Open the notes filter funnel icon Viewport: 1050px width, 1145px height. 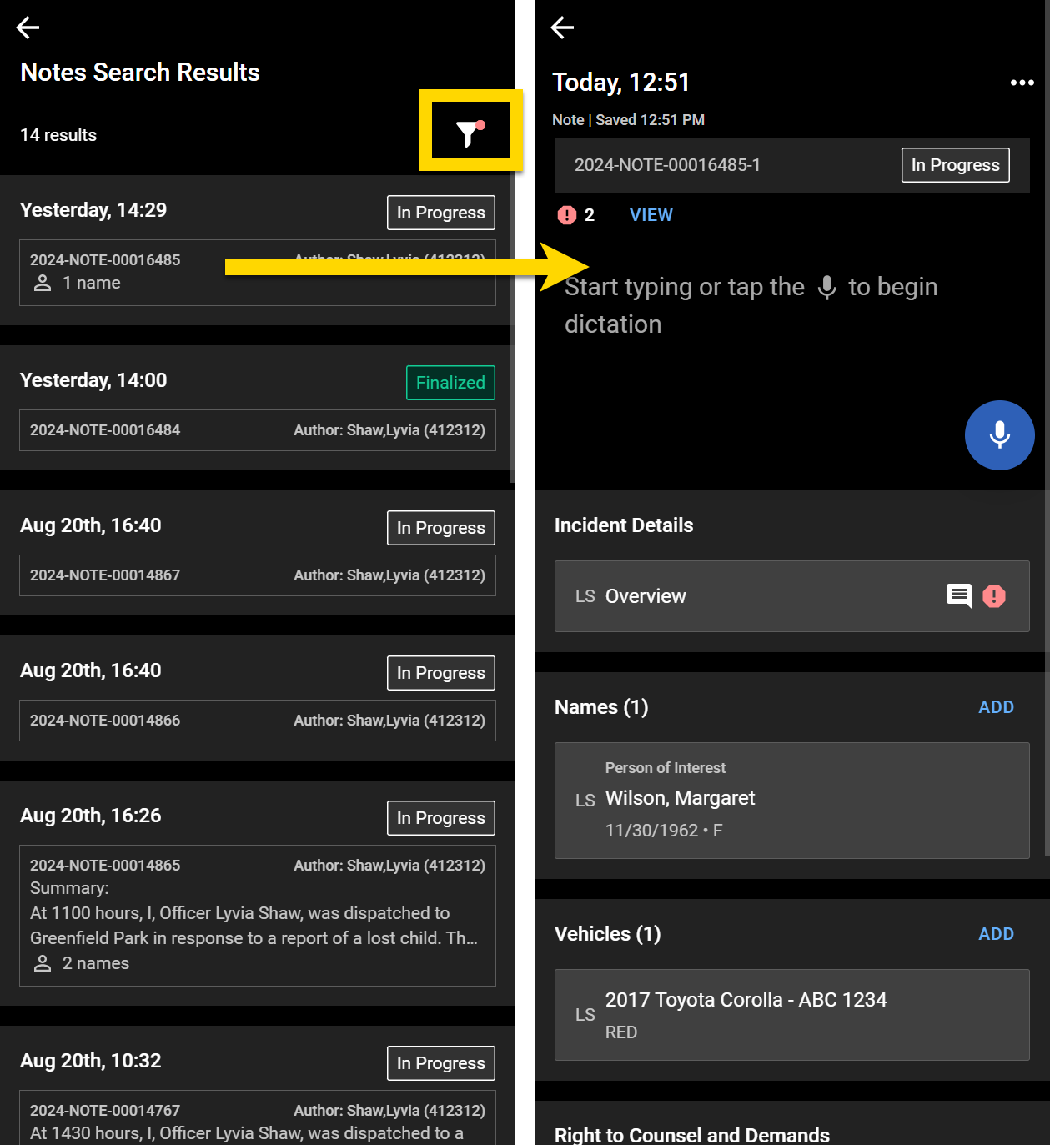(470, 132)
